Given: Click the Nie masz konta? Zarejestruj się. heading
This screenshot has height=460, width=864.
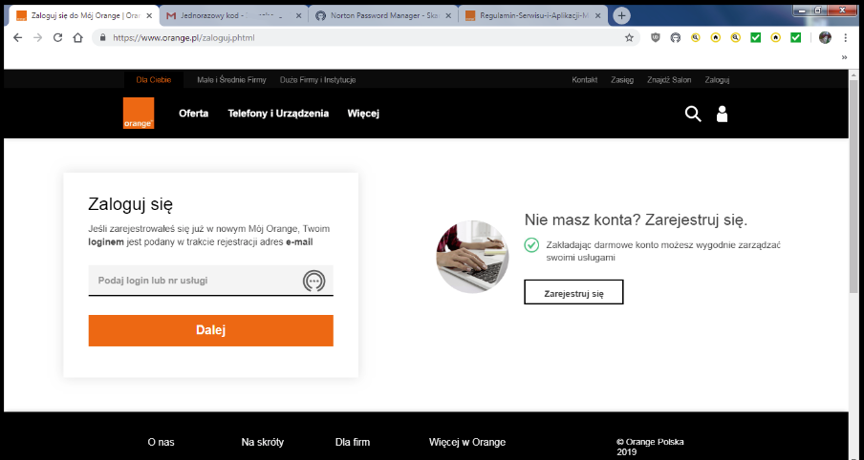Looking at the screenshot, I should [636, 220].
